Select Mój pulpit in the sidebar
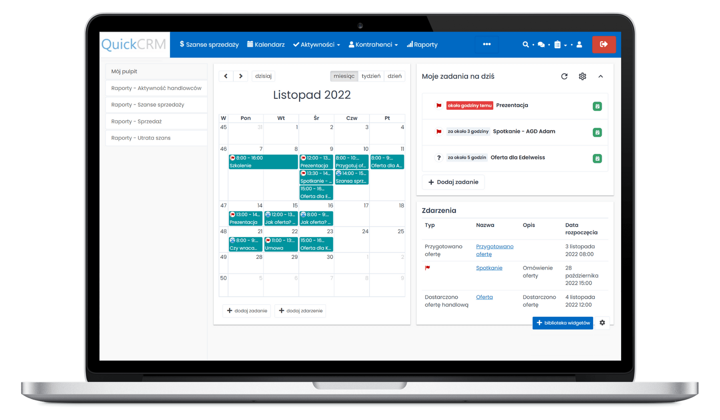 tap(156, 72)
